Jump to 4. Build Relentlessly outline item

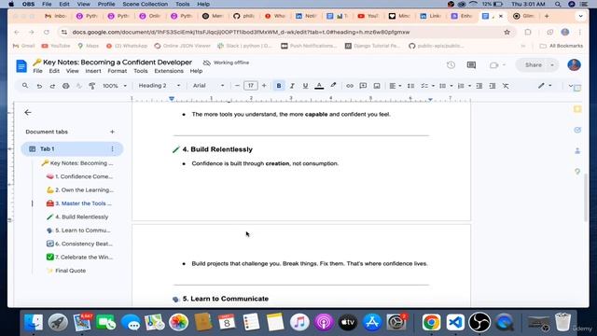point(77,217)
